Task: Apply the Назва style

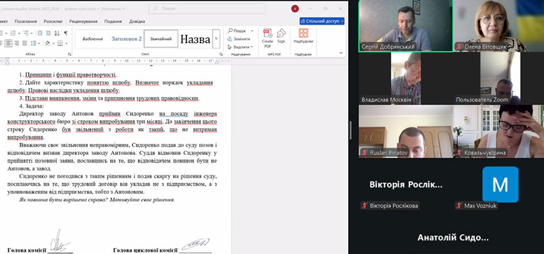Action: coord(195,39)
